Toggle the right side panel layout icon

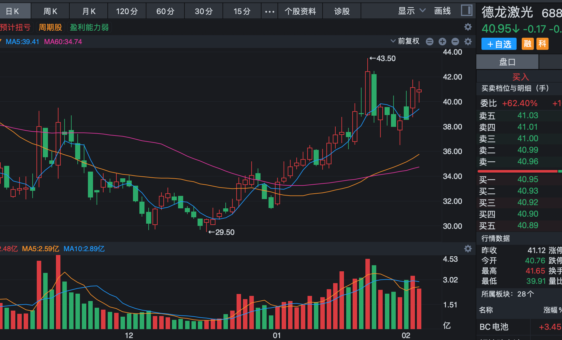click(466, 11)
